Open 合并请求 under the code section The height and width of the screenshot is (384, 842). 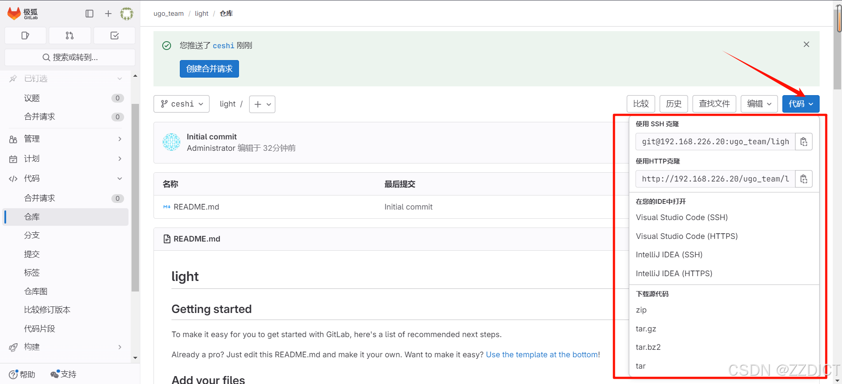(66, 198)
